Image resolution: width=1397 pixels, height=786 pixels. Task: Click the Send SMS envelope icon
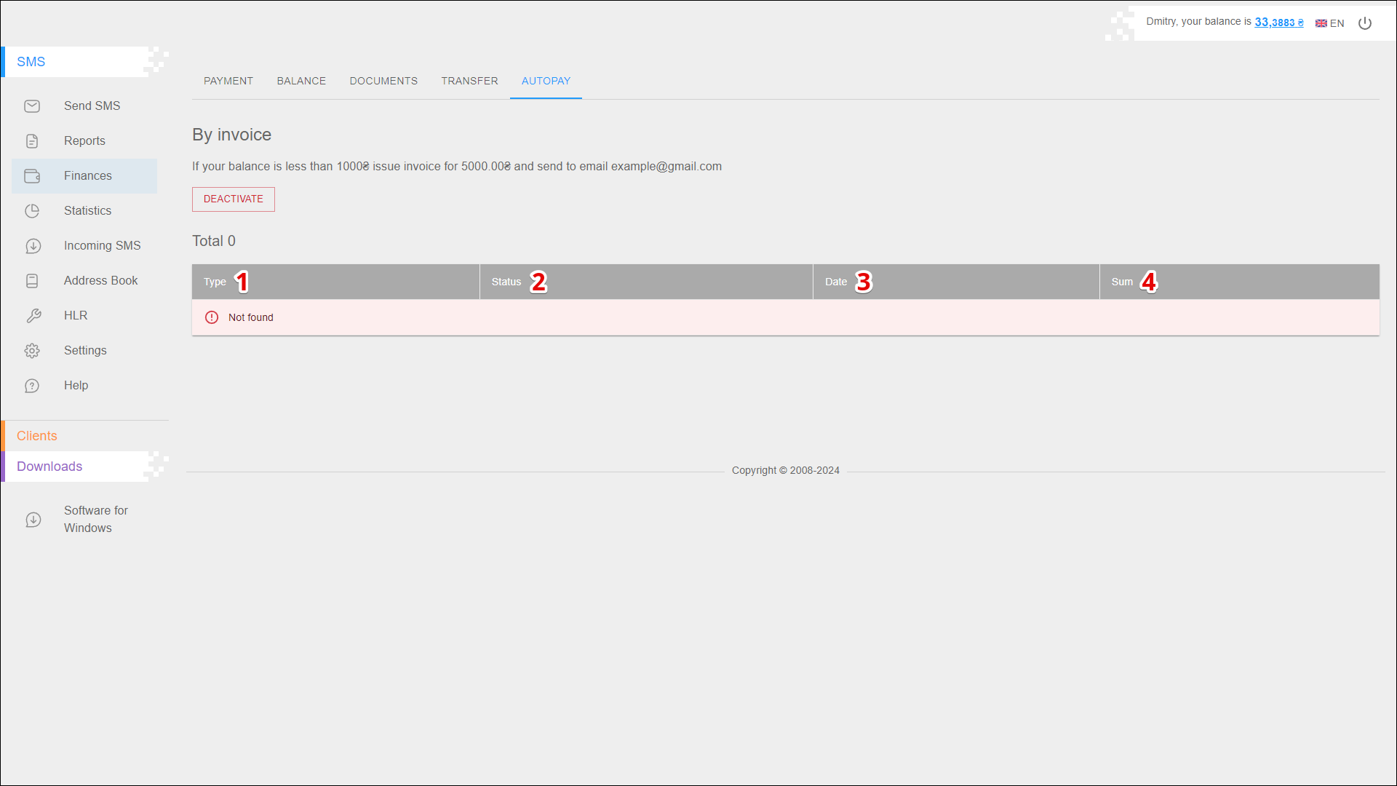pyautogui.click(x=32, y=106)
